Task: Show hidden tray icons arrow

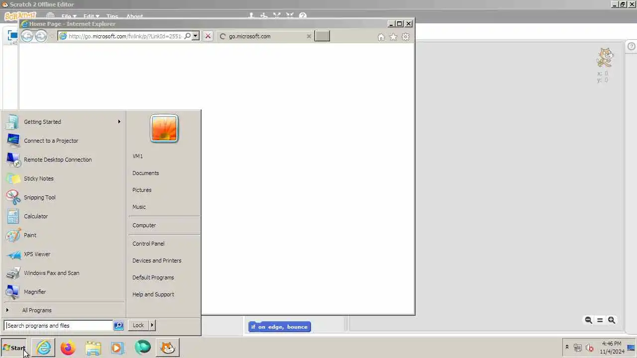Action: point(567,347)
